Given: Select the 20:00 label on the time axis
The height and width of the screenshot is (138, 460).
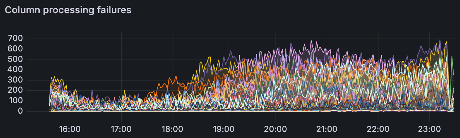Looking at the screenshot, I should (275, 129).
